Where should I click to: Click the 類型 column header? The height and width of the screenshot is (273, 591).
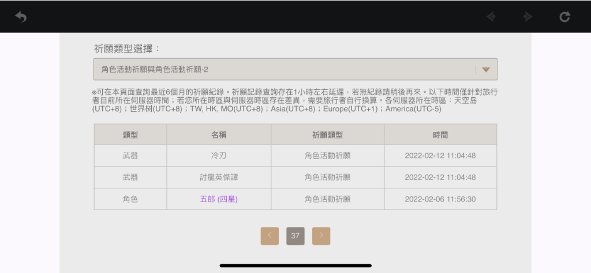[130, 135]
